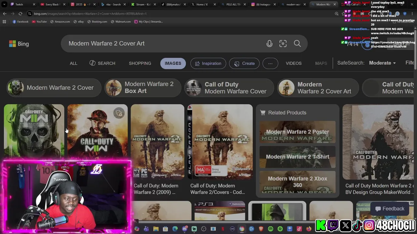
Task: Close the Modern Warfare active tab
Action: click(x=334, y=5)
